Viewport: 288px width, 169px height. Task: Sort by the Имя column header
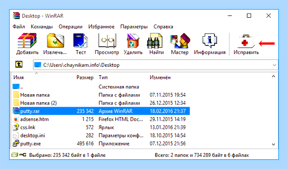pos(19,78)
